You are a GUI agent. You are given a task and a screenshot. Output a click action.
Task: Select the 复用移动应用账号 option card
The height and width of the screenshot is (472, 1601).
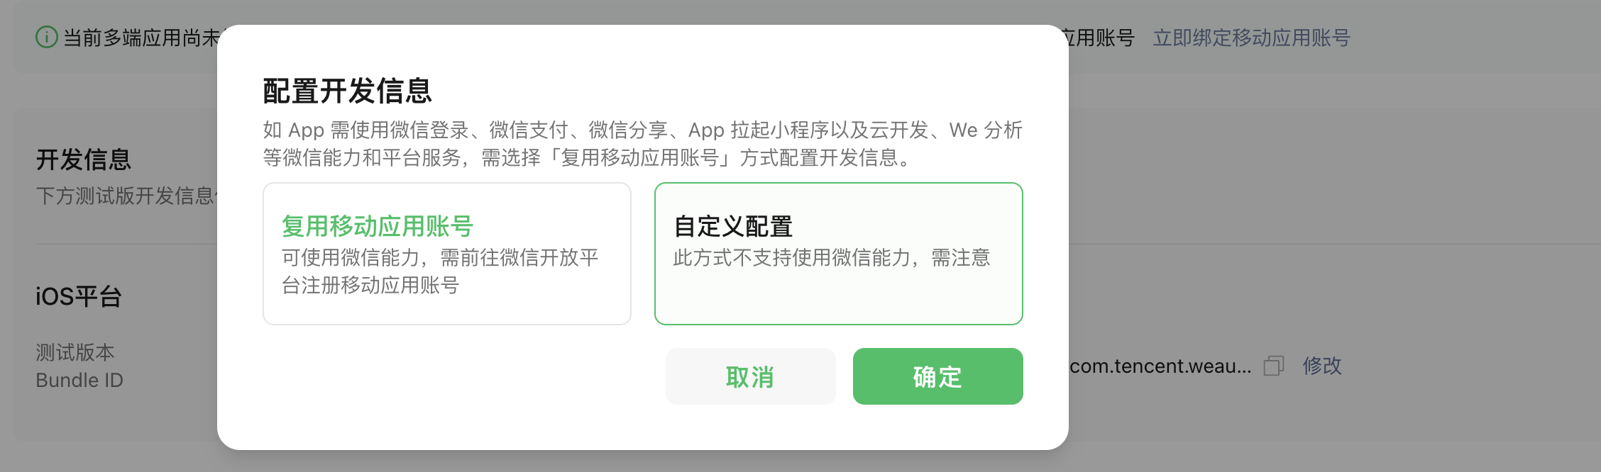tap(447, 254)
